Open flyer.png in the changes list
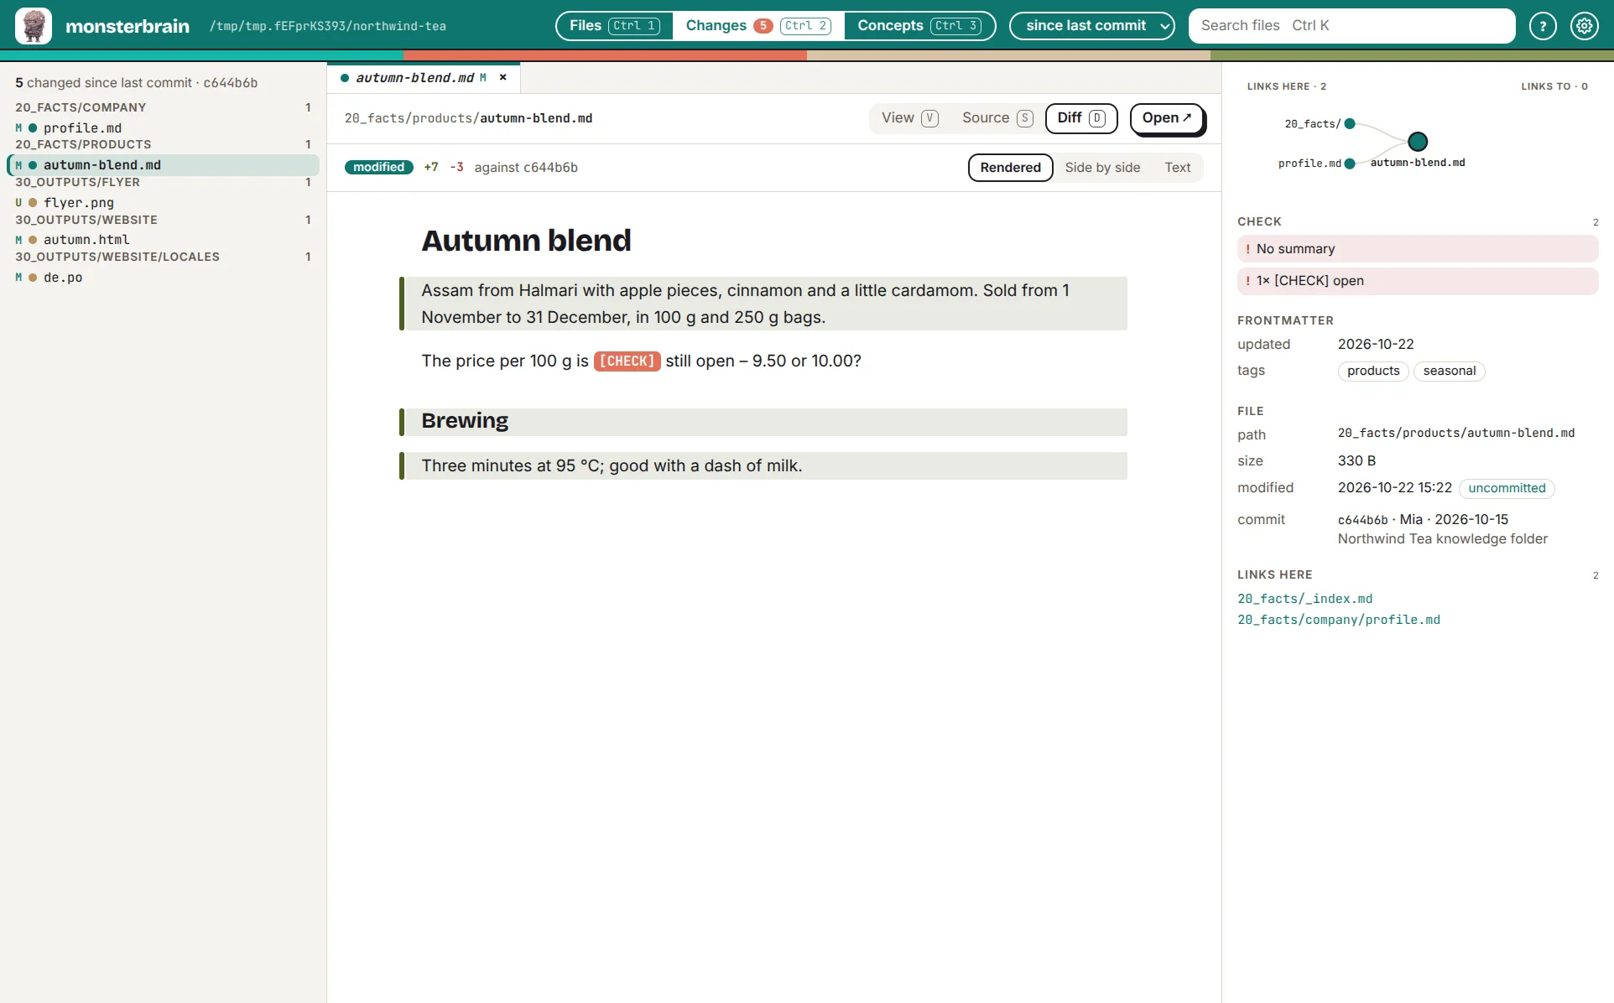This screenshot has width=1614, height=1003. [x=164, y=203]
